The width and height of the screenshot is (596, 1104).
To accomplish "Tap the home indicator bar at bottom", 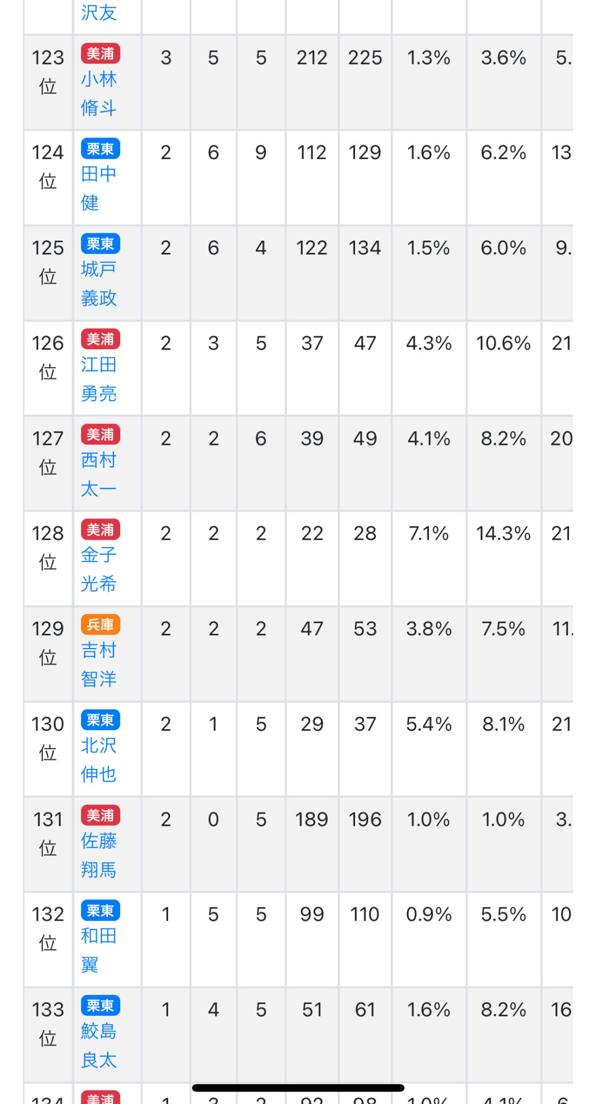I will [x=298, y=1087].
